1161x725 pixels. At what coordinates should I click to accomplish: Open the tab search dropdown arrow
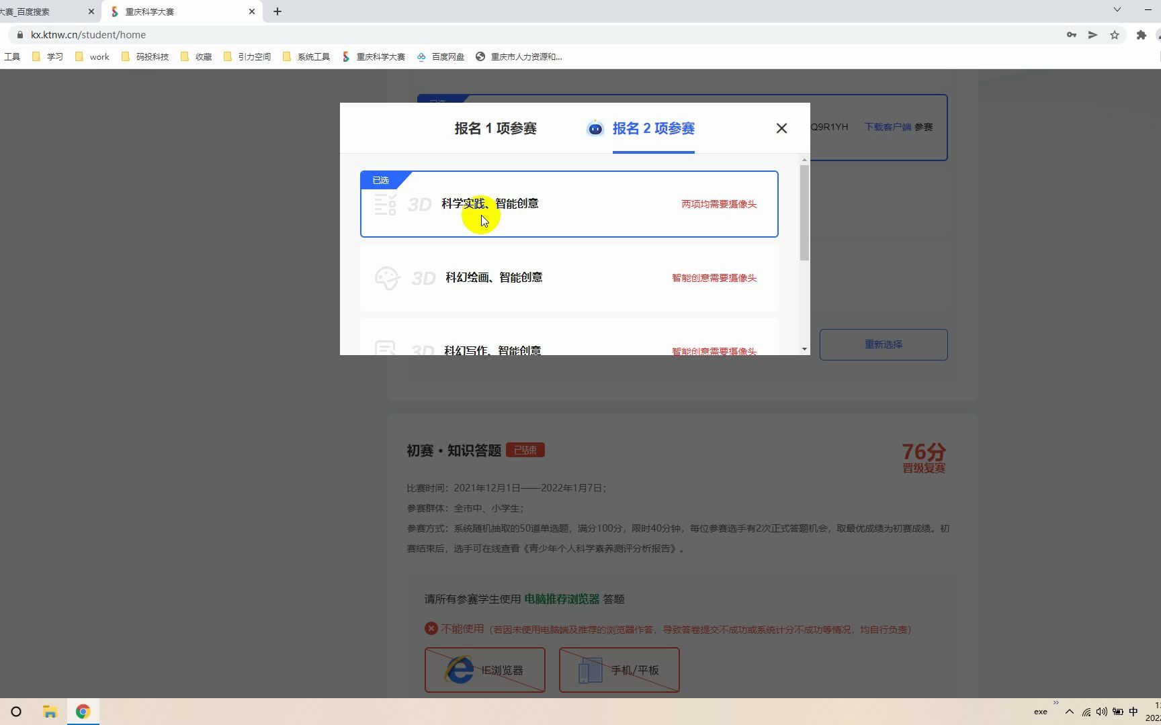tap(1117, 9)
